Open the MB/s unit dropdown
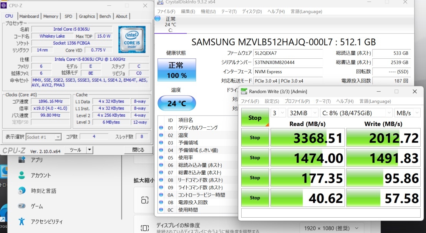Screen dimensions: 426x233 point(407,113)
